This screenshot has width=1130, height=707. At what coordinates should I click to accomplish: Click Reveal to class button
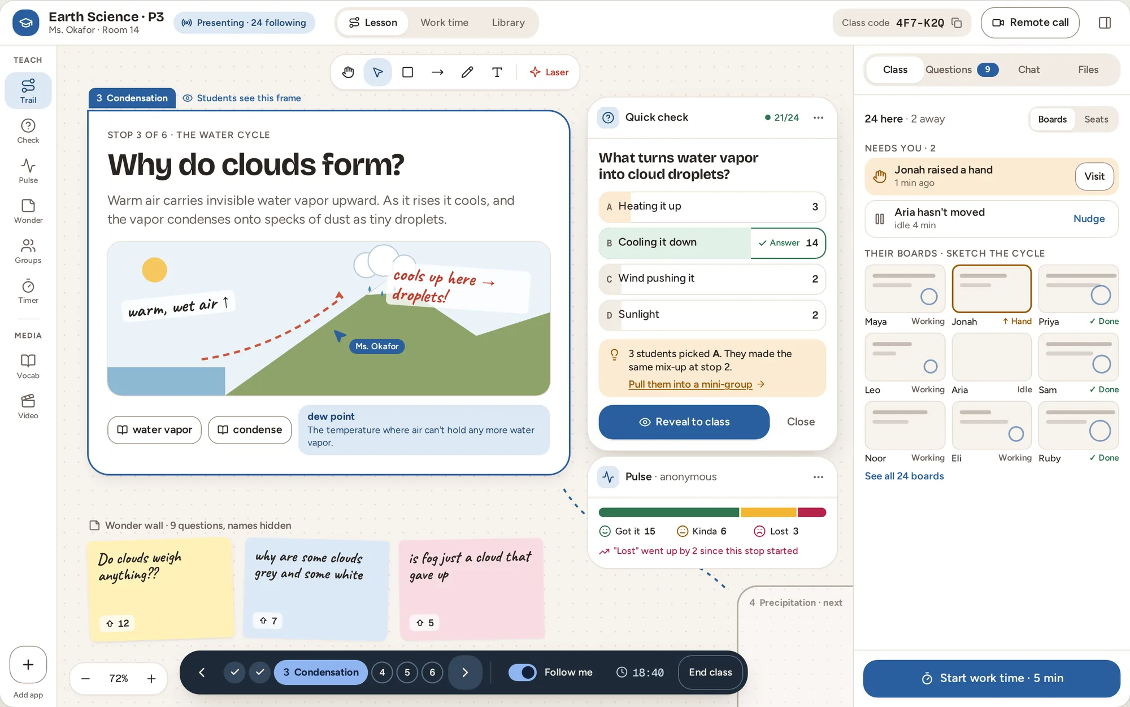[x=684, y=422]
